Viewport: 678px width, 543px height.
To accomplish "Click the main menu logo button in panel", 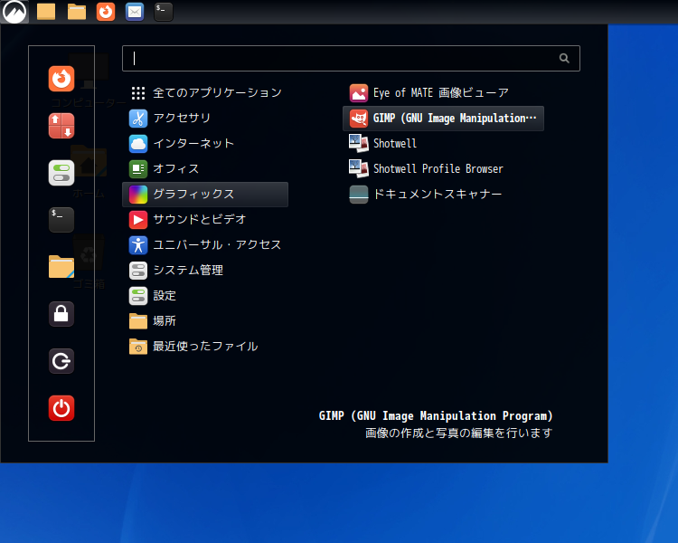I will [x=14, y=12].
